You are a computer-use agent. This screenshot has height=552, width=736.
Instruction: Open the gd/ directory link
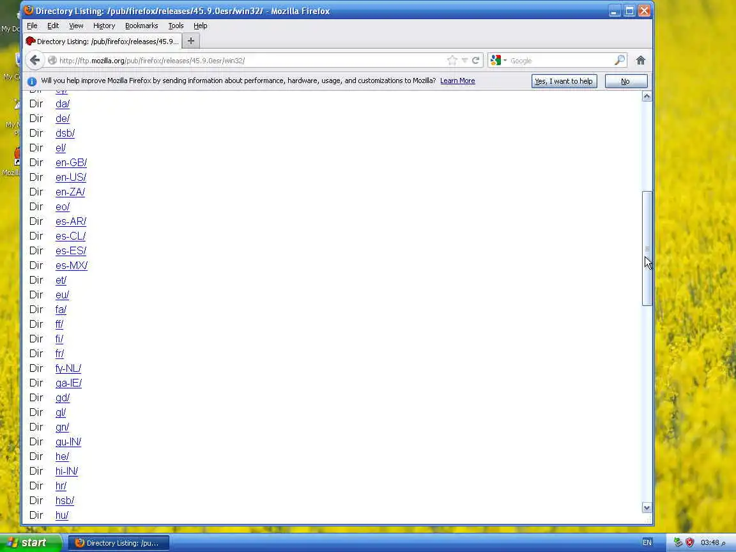coord(63,397)
